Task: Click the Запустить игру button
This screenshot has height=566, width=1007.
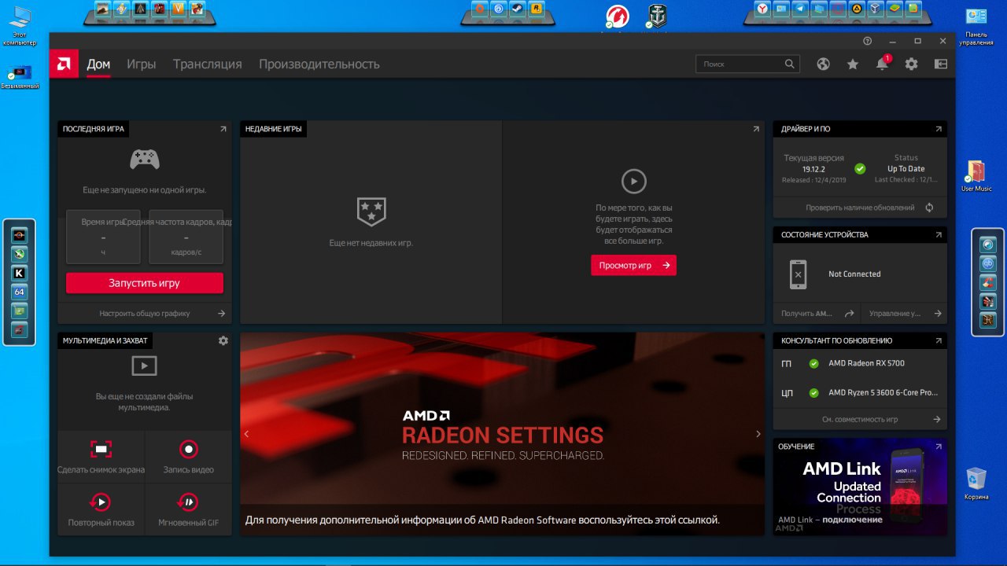Action: (x=145, y=283)
